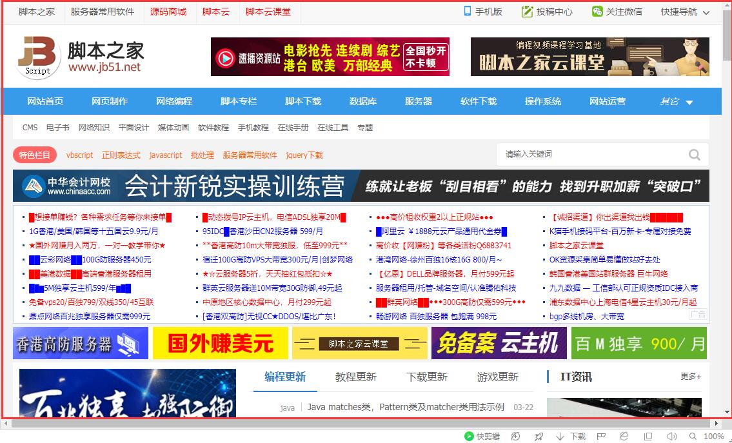The height and width of the screenshot is (443, 732).
Task: Click the 会计新锐实操训练营 banner
Action: tap(361, 186)
